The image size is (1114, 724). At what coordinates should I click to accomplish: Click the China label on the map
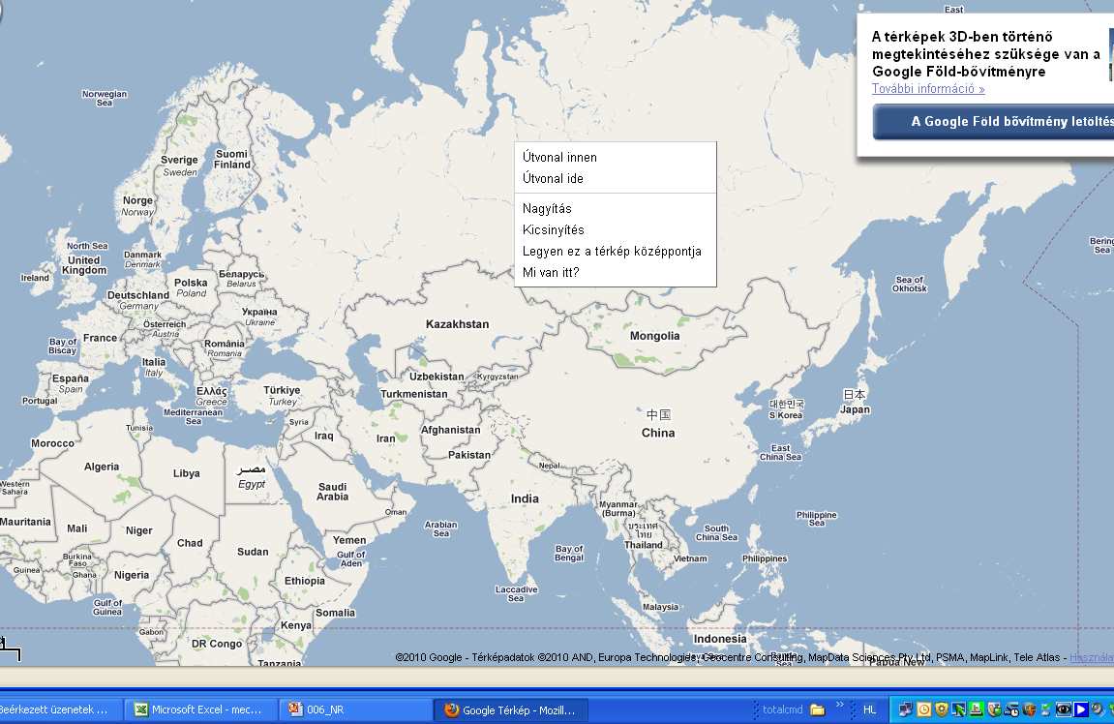(x=658, y=433)
